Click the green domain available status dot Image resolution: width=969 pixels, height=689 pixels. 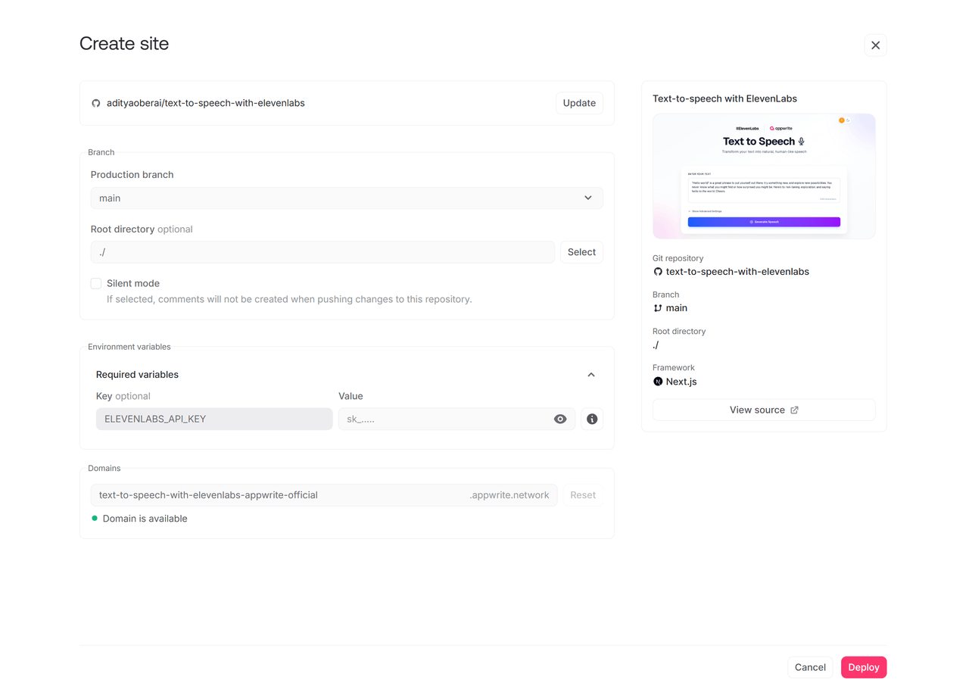[95, 519]
